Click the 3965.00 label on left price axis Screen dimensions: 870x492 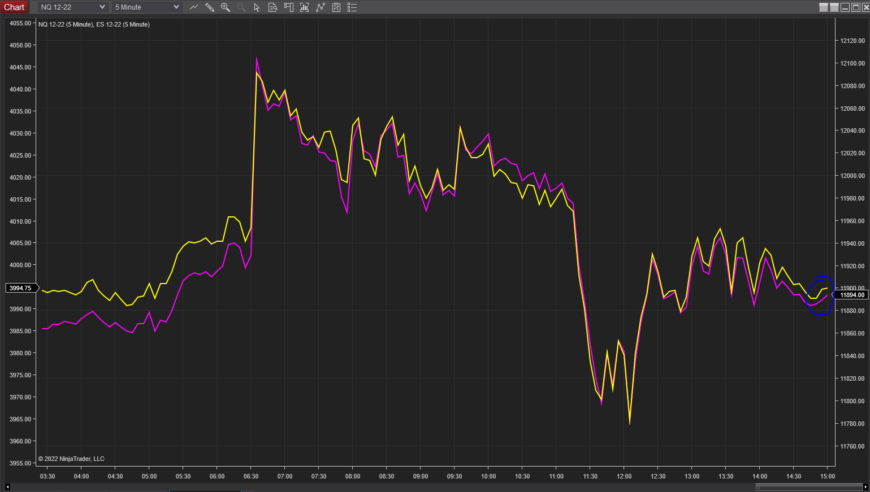[20, 419]
